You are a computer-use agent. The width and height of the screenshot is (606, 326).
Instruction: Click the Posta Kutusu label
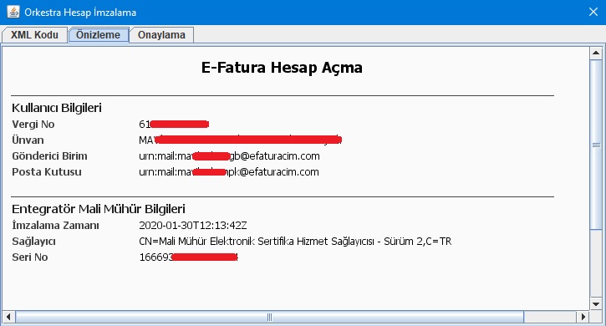click(x=47, y=171)
